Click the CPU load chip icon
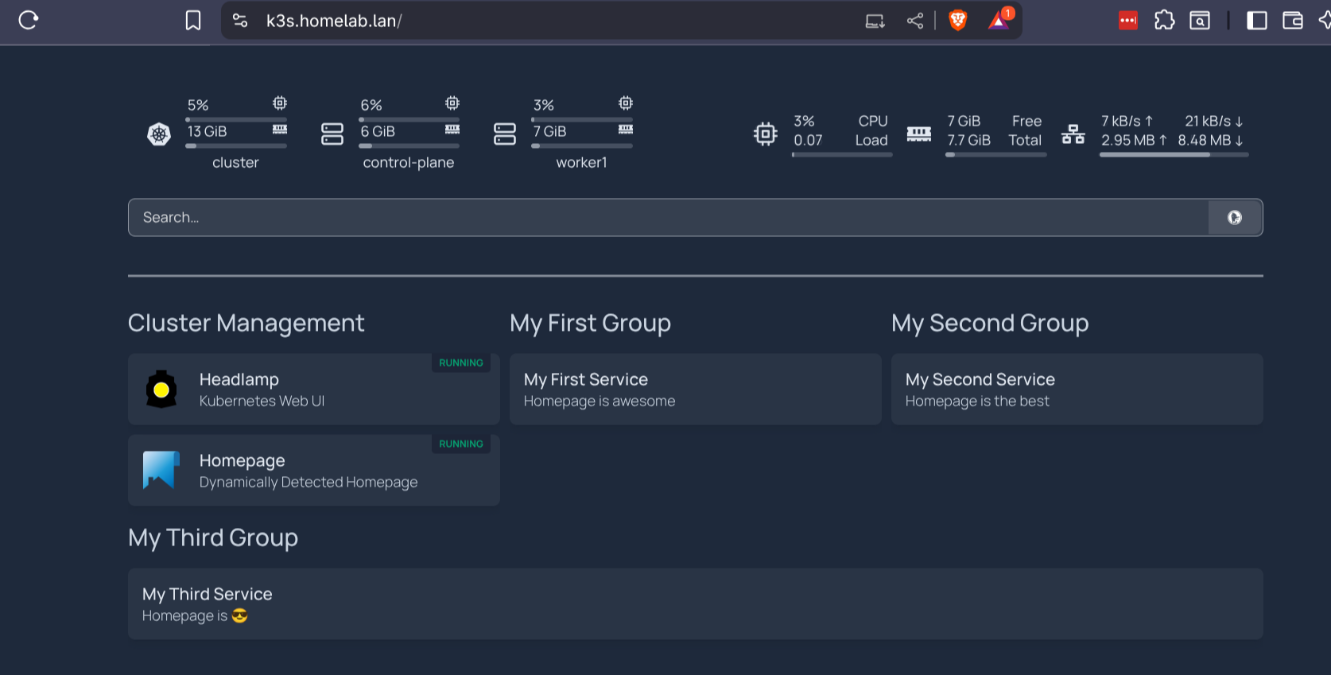The height and width of the screenshot is (675, 1331). point(765,134)
